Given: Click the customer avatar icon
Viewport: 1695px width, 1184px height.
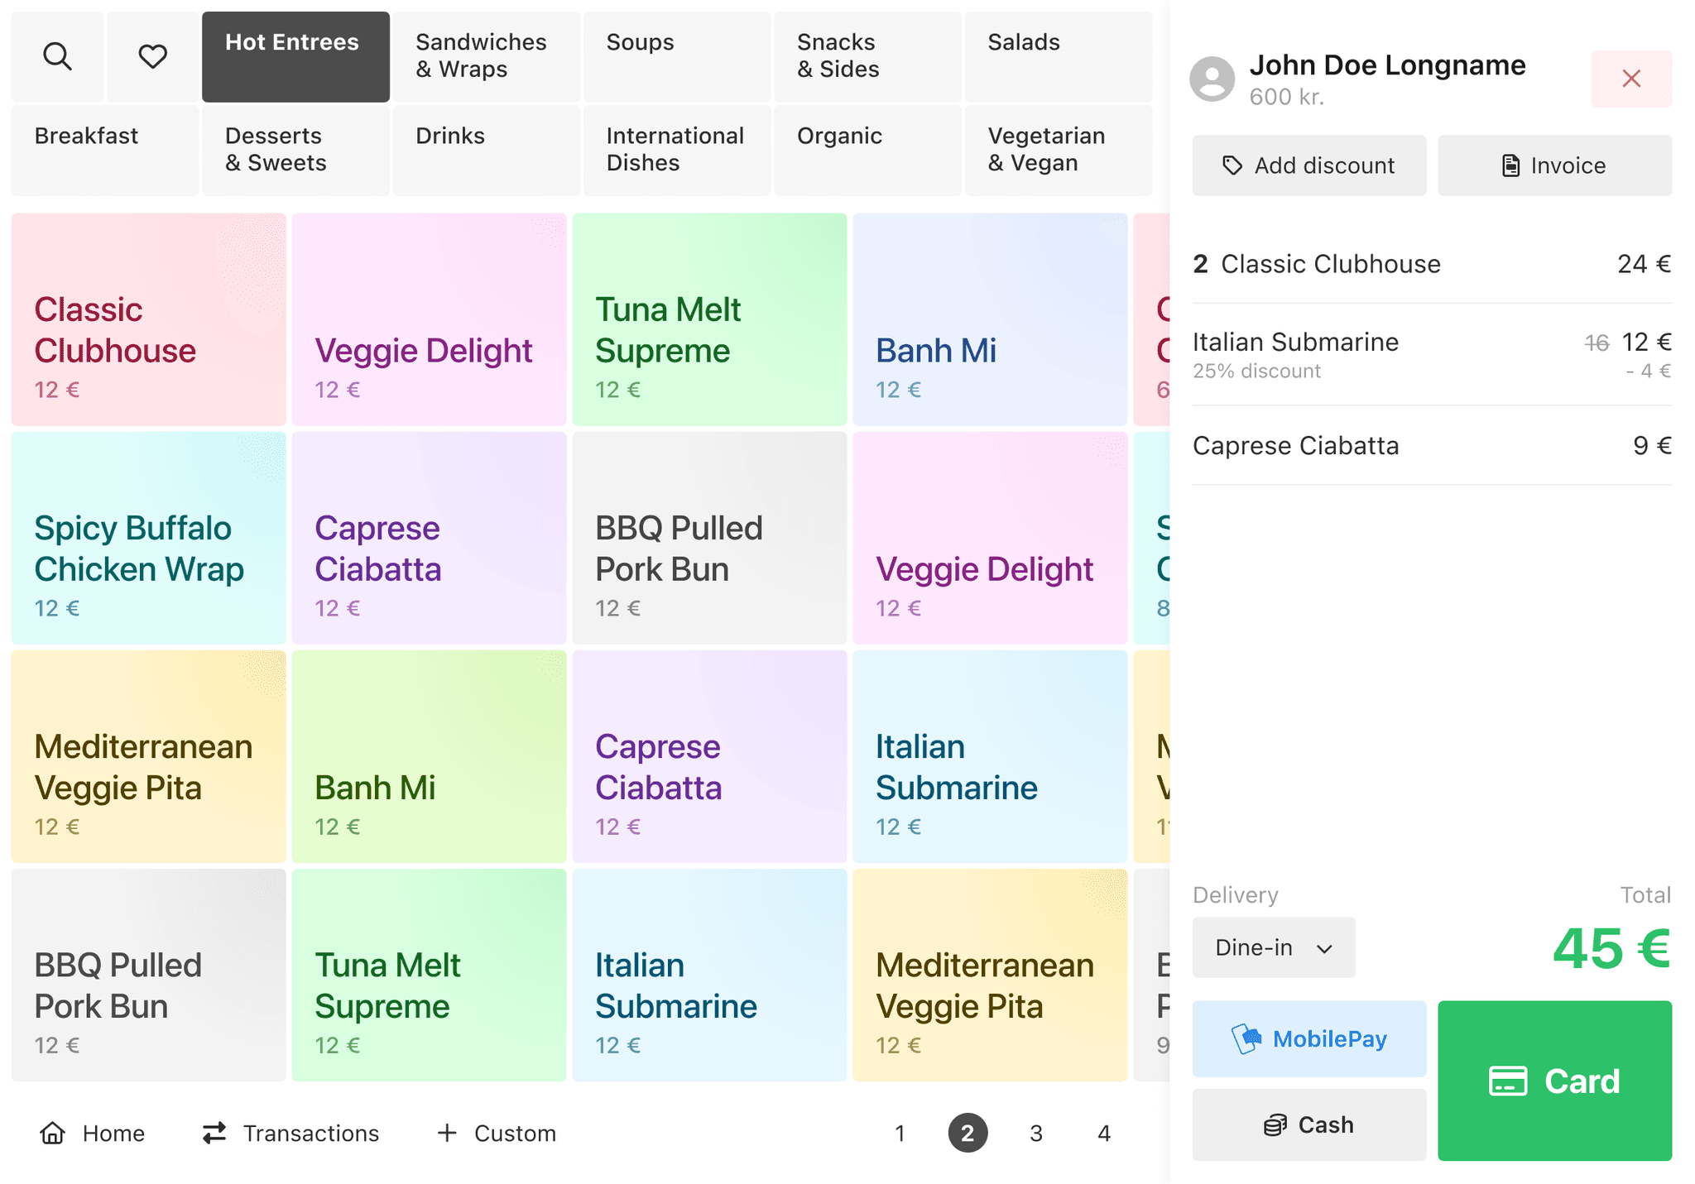Looking at the screenshot, I should [x=1212, y=79].
